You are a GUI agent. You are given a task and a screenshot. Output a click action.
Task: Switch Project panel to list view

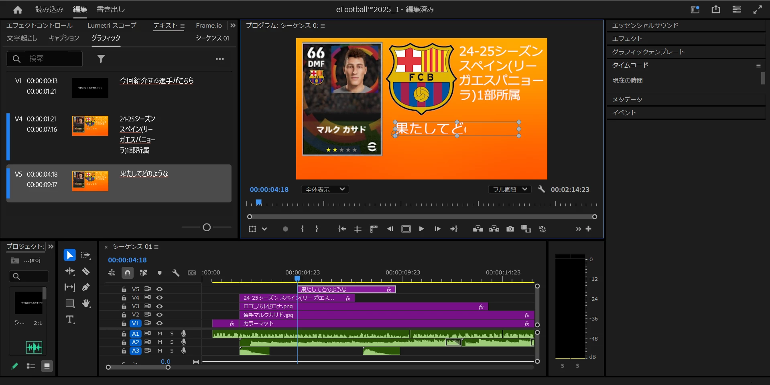30,366
